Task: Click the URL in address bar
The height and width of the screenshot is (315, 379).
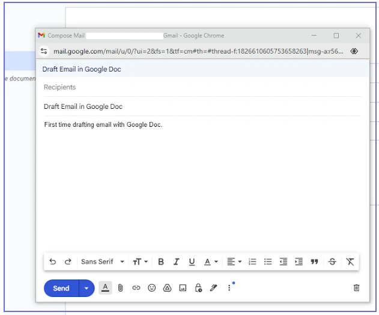Action: [x=198, y=51]
